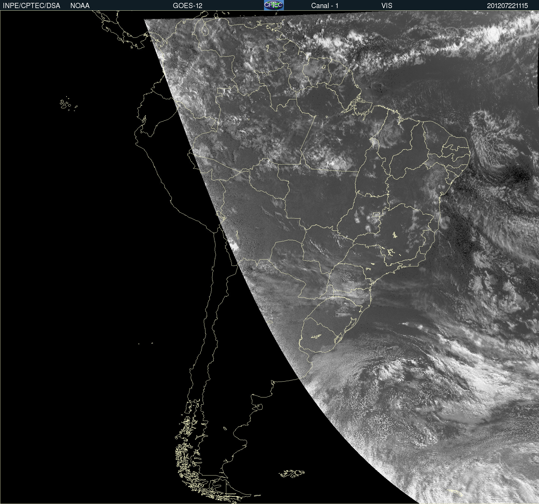
Task: Click the NOAA label in header
Action: click(x=80, y=6)
